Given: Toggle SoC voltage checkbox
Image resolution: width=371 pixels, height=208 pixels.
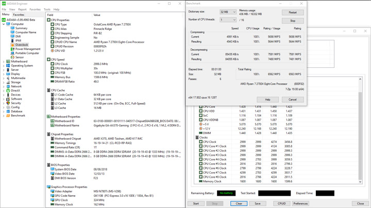Looking at the screenshot, I should click(200, 116).
